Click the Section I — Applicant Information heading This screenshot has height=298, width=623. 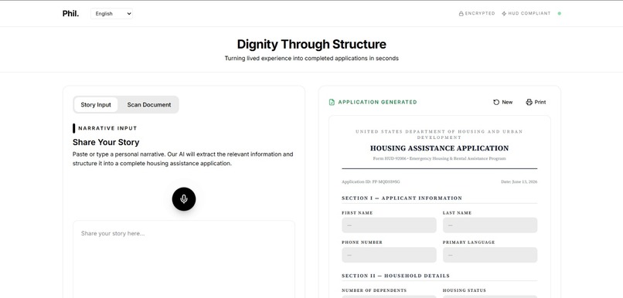(402, 198)
